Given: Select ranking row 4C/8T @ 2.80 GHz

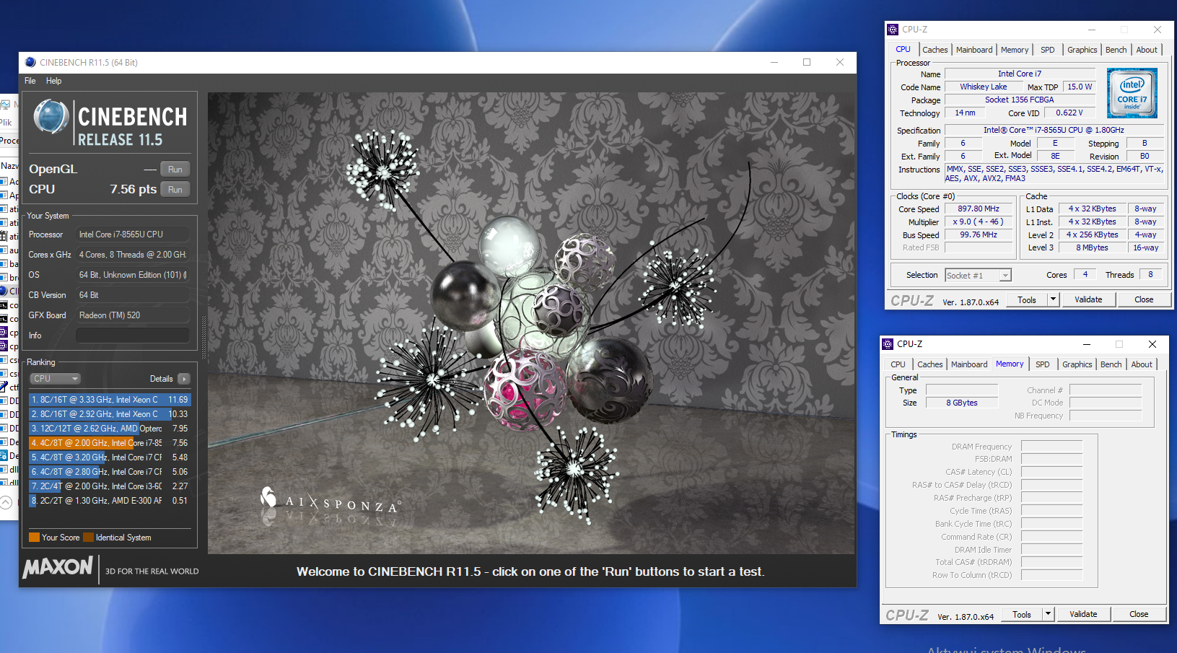Looking at the screenshot, I should coord(110,472).
